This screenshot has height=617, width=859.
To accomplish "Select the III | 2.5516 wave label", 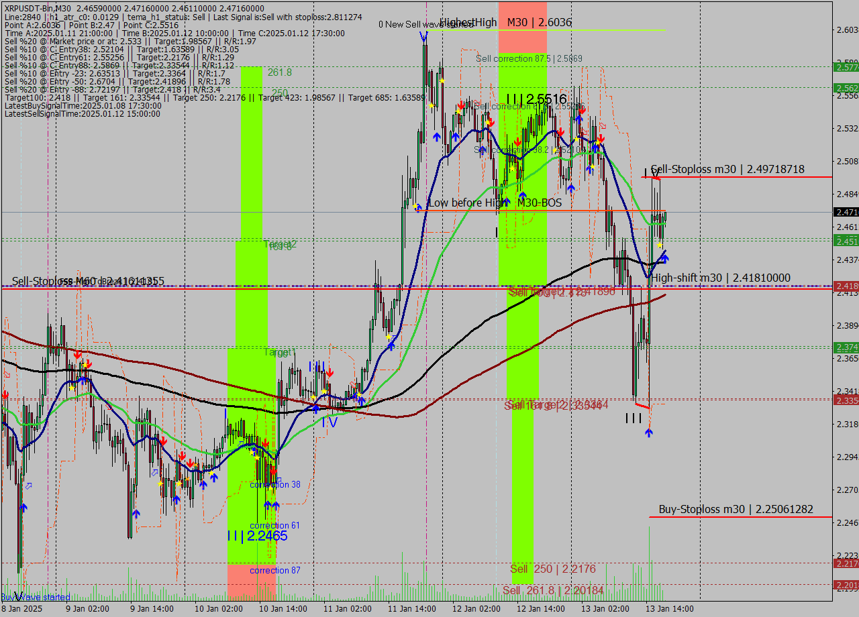I will click(537, 99).
